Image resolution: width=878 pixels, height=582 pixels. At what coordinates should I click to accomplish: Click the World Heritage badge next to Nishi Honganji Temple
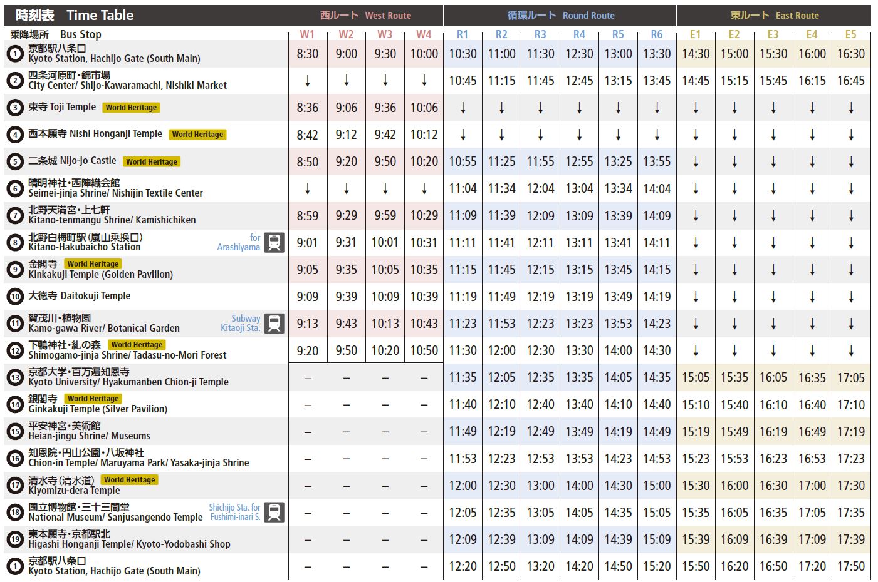click(197, 135)
